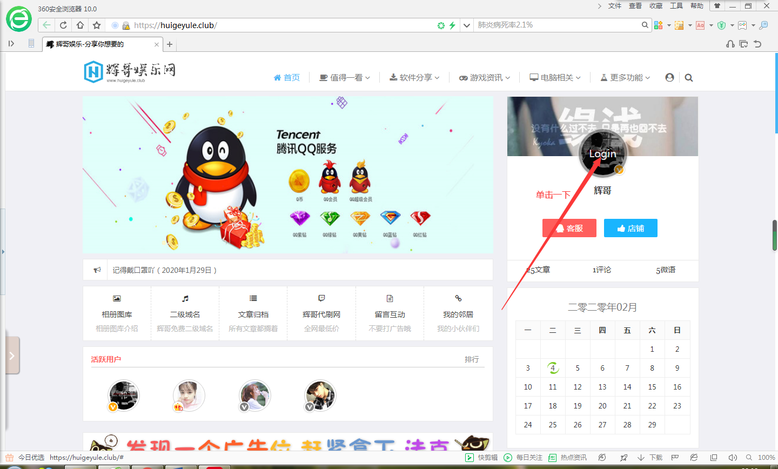The height and width of the screenshot is (469, 778).
Task: Click the mobile phone icon beside tabs
Action: click(31, 44)
